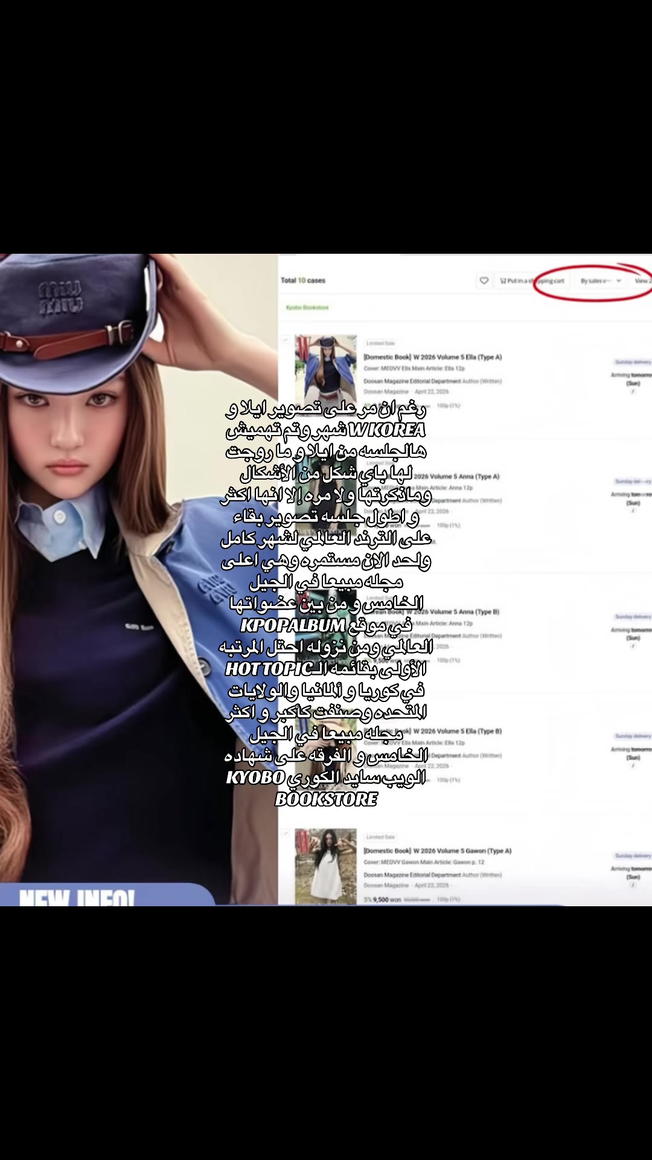This screenshot has height=1160, width=652.
Task: Click Sunday delivery badge for Ella (Type B)
Action: click(x=633, y=736)
